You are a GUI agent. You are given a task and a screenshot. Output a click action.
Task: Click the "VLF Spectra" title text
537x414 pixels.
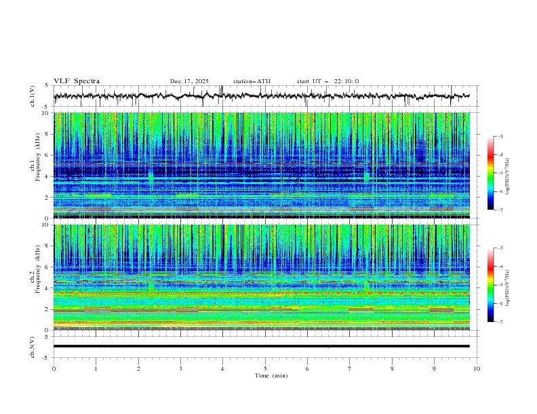pos(77,81)
